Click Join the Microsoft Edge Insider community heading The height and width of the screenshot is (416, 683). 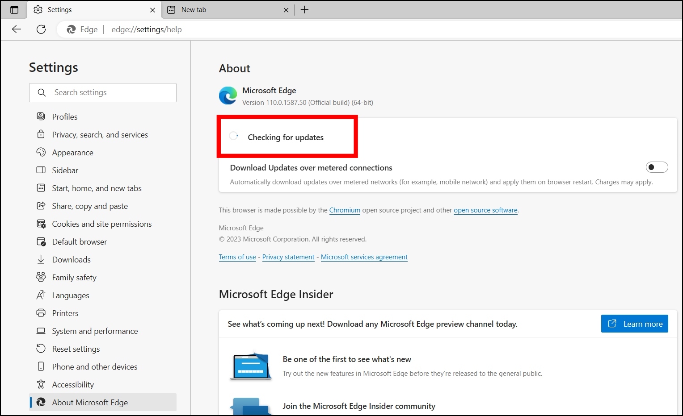359,406
